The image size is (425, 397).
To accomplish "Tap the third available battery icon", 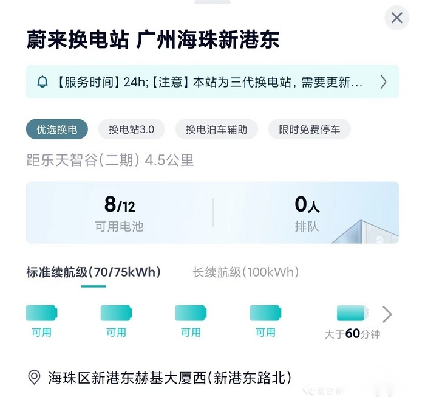I will [191, 313].
